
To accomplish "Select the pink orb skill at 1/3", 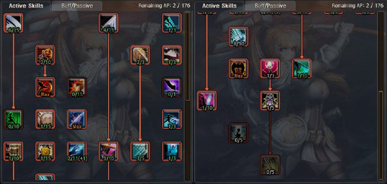I will tap(270, 69).
